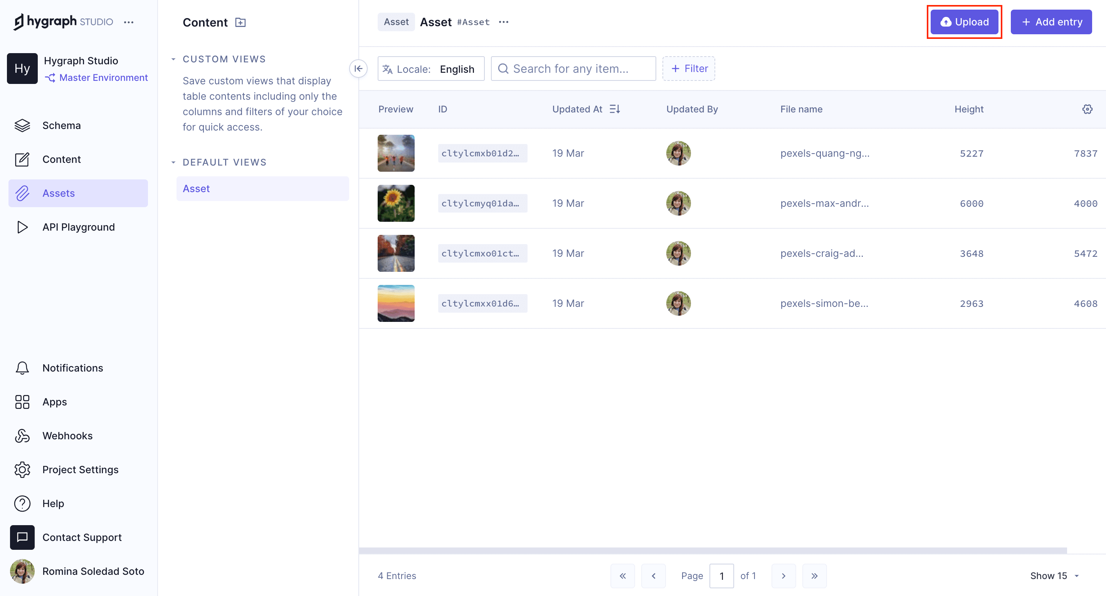Open the Show 15 entries dropdown

tap(1054, 576)
